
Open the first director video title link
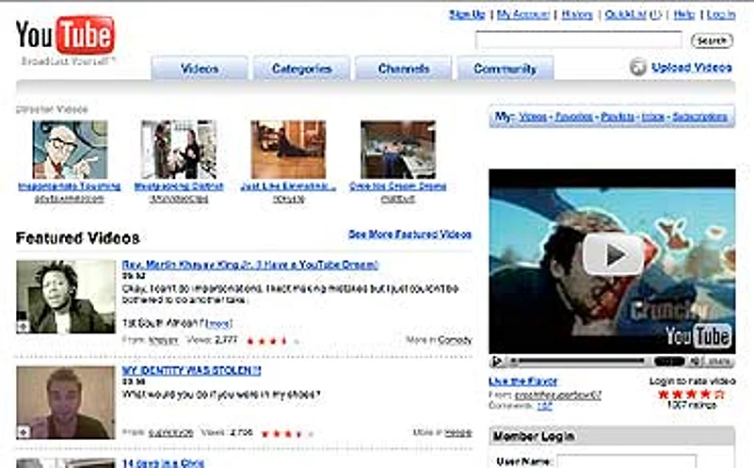point(70,186)
